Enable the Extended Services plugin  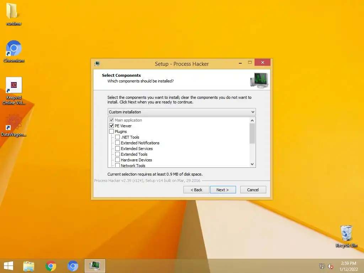point(117,148)
